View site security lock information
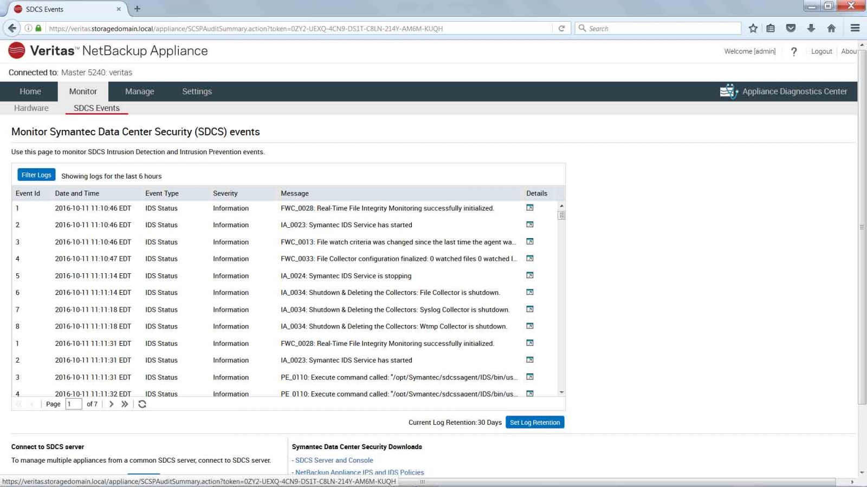The image size is (867, 487). coord(38,28)
